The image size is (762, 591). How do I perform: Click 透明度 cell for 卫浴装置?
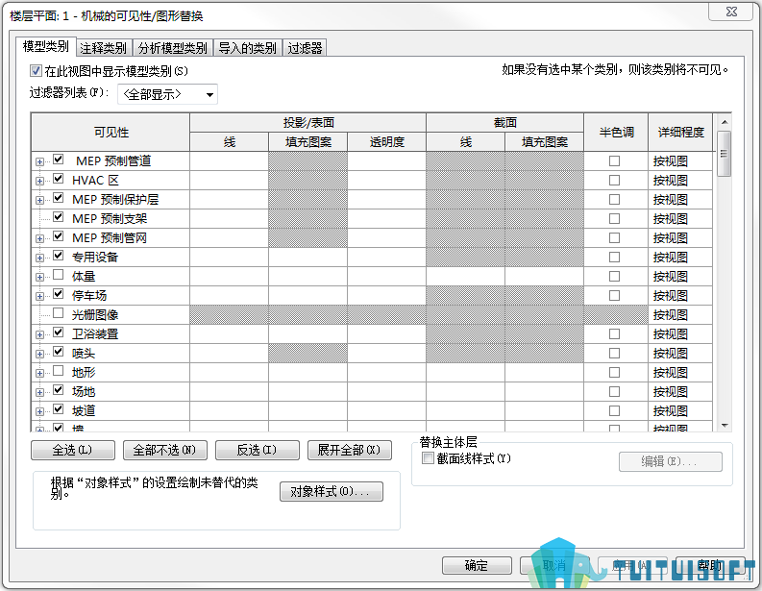(x=387, y=334)
